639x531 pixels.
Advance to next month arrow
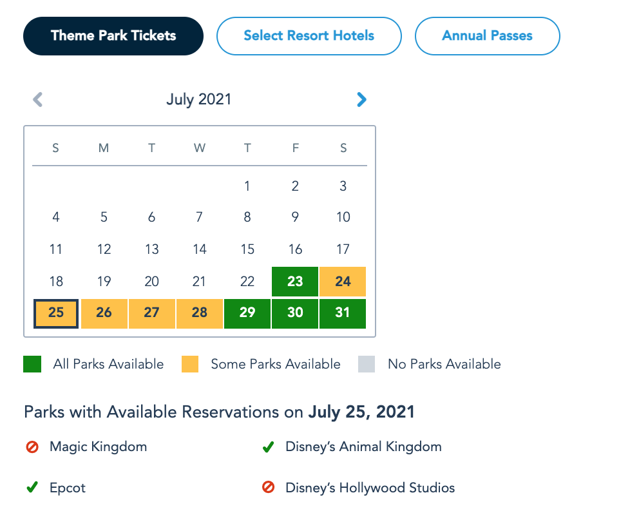(x=361, y=100)
